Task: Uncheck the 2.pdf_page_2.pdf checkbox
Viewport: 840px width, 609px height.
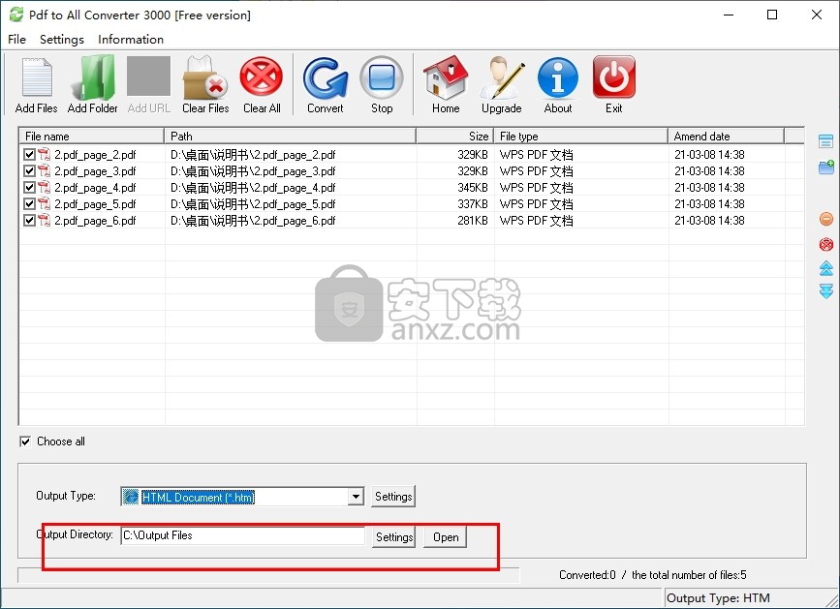Action: coord(29,155)
